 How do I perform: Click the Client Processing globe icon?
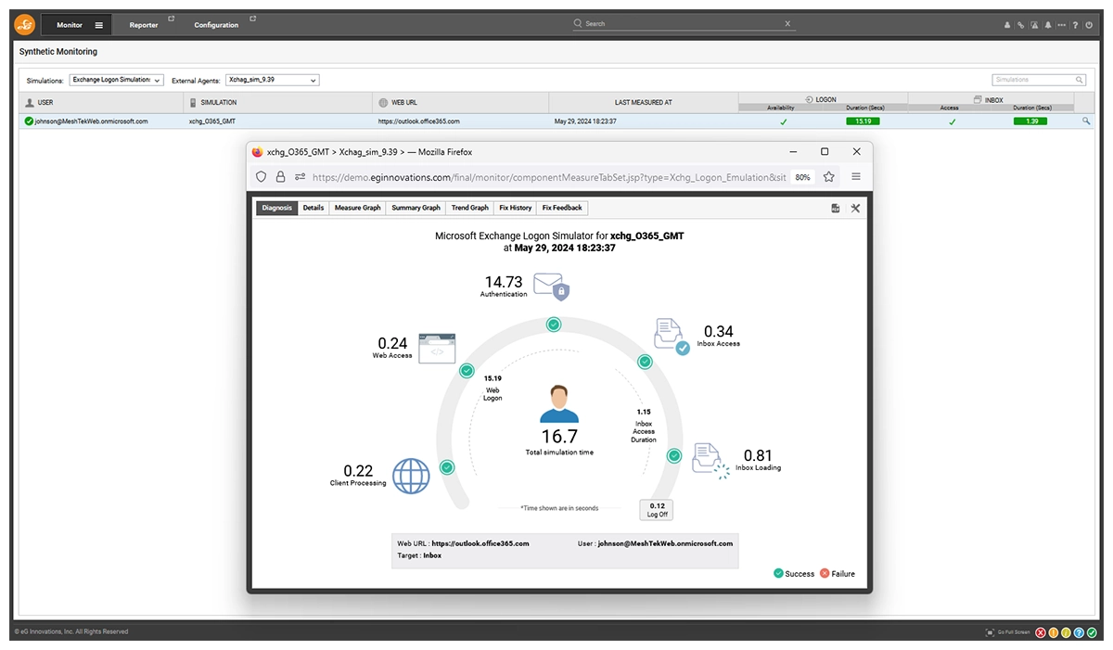coord(411,476)
